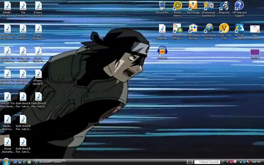The width and height of the screenshot is (264, 165).
Task: Open High-Speed Services shortcut
Action: (193, 32)
